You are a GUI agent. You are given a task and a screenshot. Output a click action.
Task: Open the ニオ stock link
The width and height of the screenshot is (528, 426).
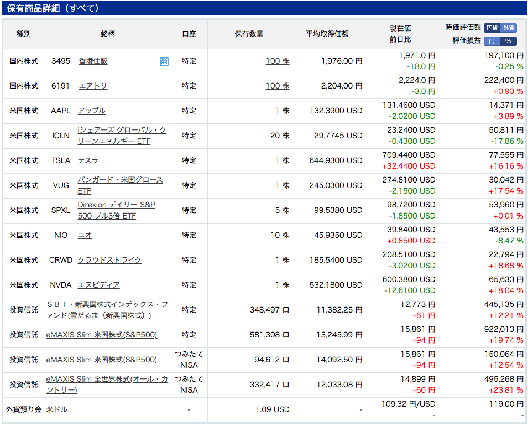(x=85, y=235)
